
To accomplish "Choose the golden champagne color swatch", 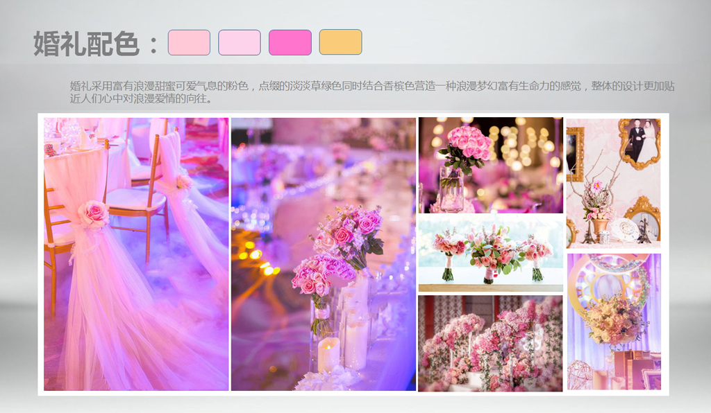I will click(x=340, y=42).
